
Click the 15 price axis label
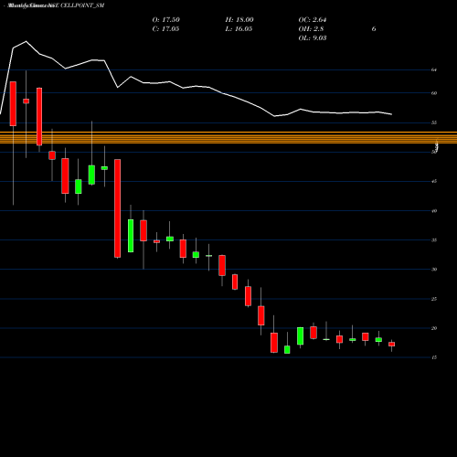(x=434, y=357)
